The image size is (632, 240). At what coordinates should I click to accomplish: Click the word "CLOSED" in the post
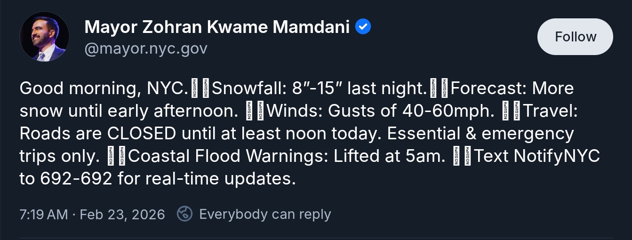(142, 134)
